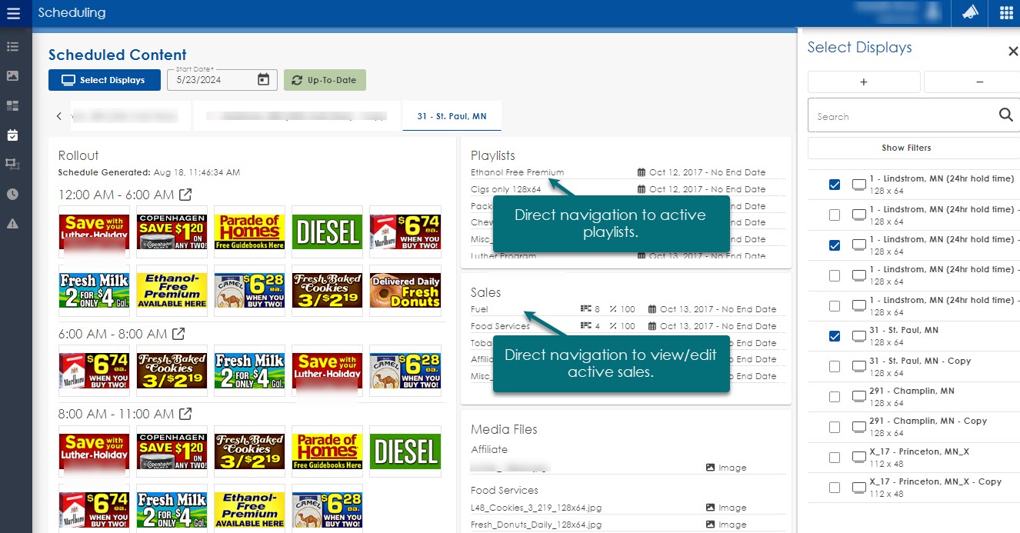Check the 31 - St. Paul, MN - Copy checkbox
1020x533 pixels.
pyautogui.click(x=835, y=367)
